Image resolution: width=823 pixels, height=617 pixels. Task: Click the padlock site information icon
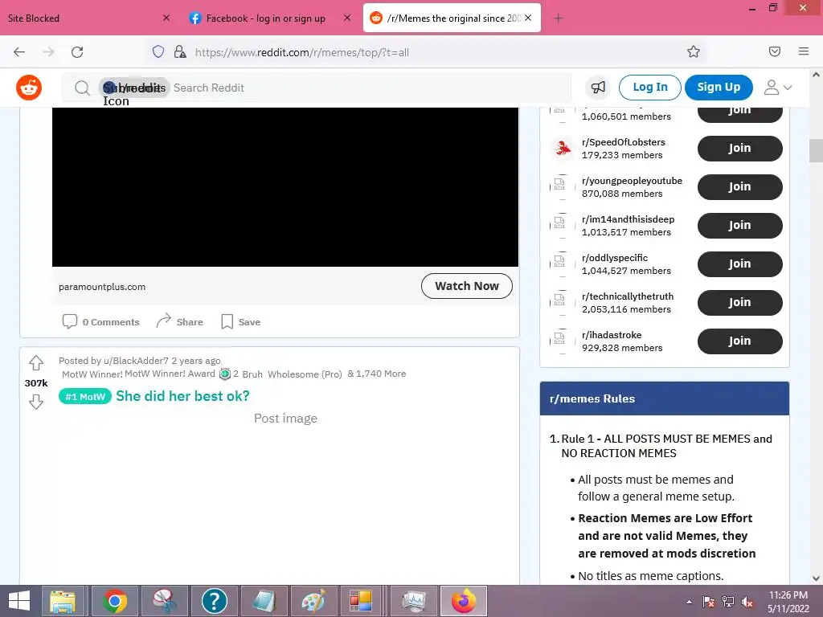tap(180, 51)
